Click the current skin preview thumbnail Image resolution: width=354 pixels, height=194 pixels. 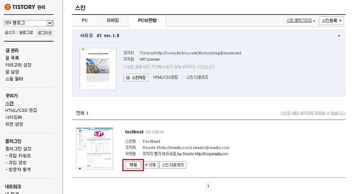coord(98,69)
